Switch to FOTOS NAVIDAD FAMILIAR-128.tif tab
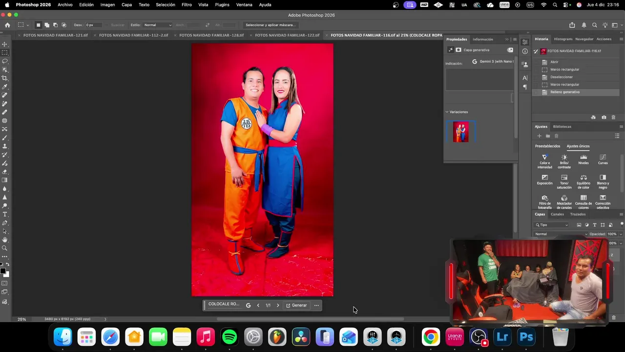625x352 pixels. click(x=211, y=35)
